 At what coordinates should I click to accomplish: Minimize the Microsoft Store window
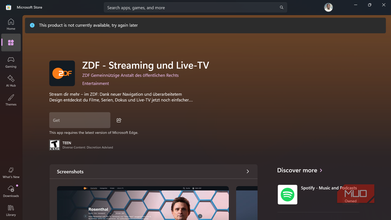(356, 5)
